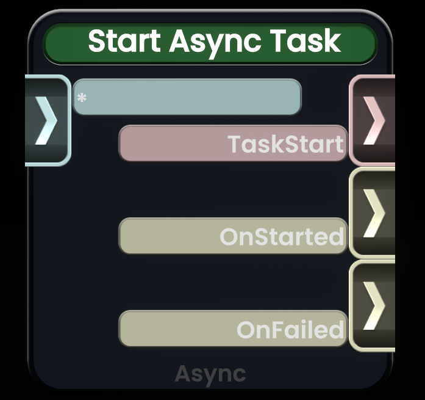Screen dimensions: 425x400
Task: Click the asterisk in the blue input bar
Action: (82, 98)
